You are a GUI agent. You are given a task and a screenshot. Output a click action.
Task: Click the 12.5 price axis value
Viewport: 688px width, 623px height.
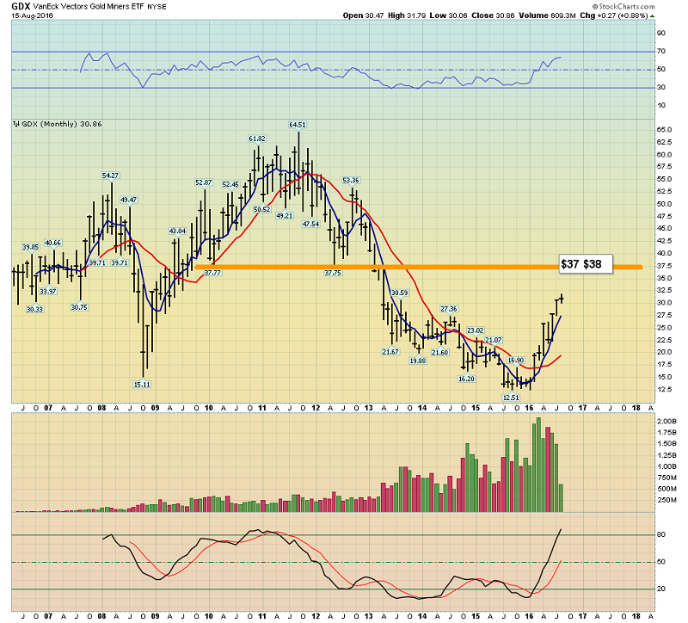[x=664, y=390]
